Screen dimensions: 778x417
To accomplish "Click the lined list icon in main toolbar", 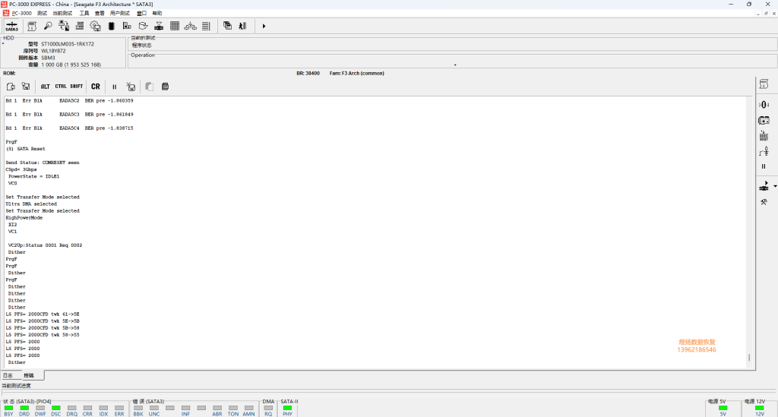I will tap(207, 27).
